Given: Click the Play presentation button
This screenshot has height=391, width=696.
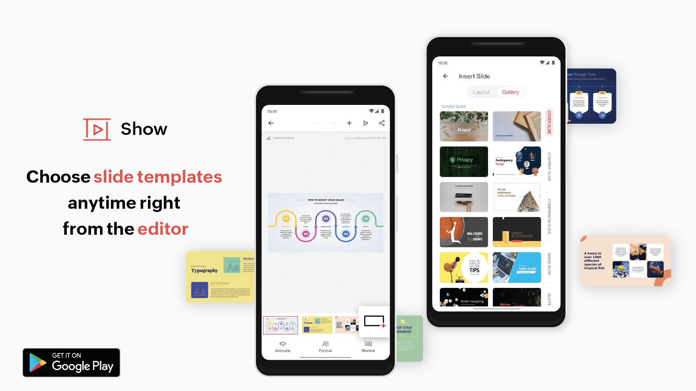Looking at the screenshot, I should (365, 123).
